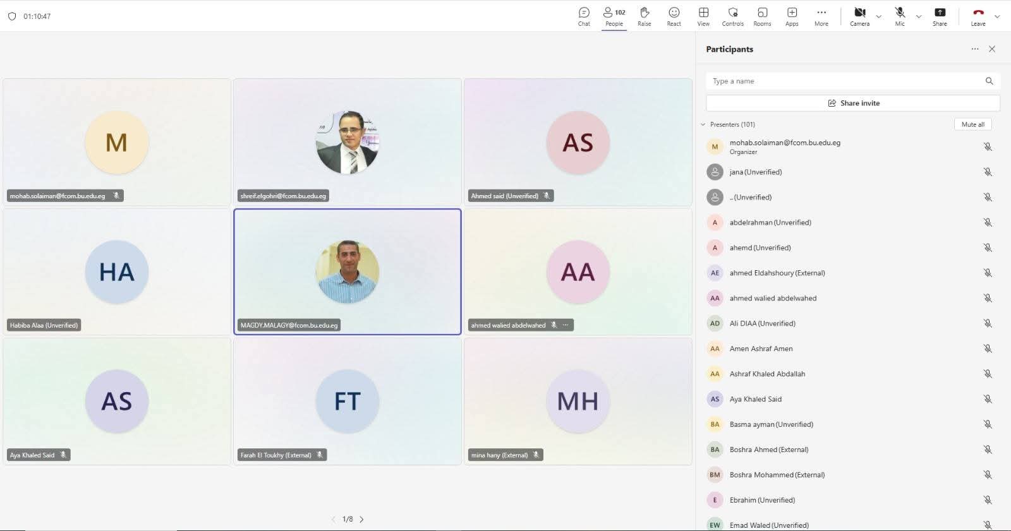Expand the Camera options dropdown arrow
The height and width of the screenshot is (531, 1011).
(878, 16)
